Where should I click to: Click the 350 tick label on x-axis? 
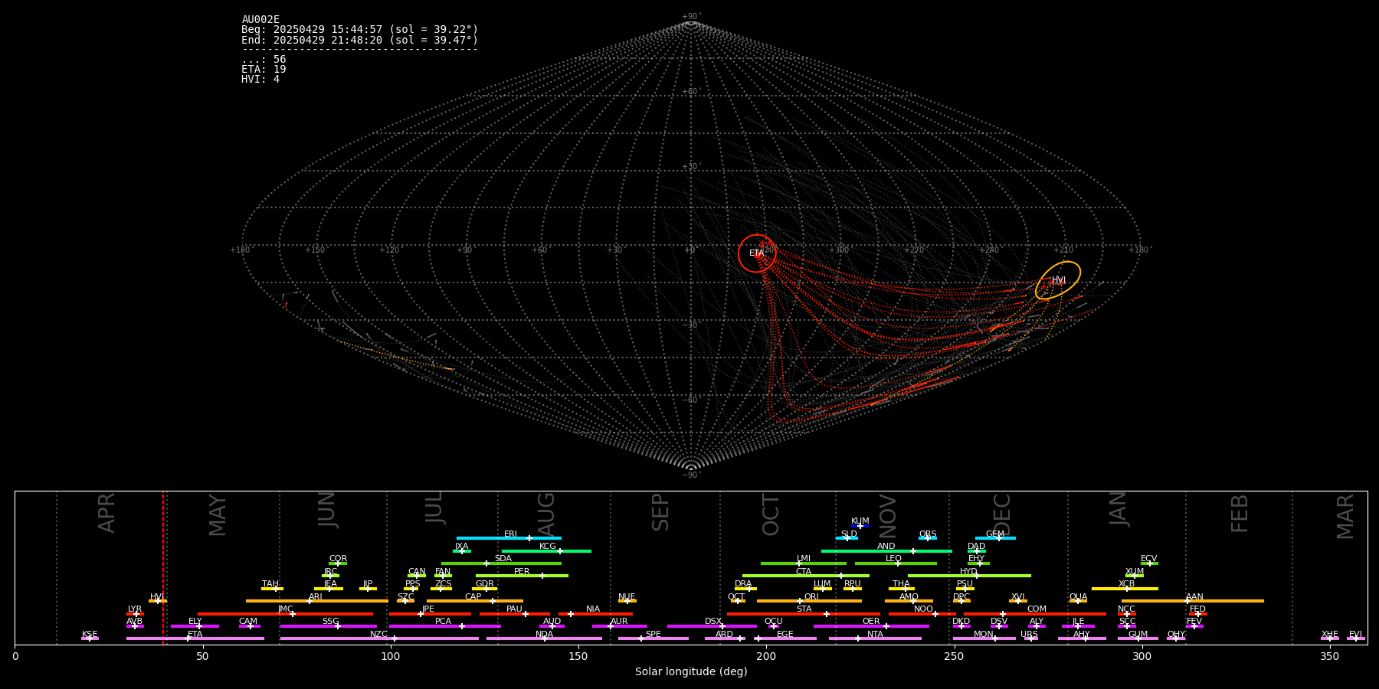[x=1330, y=656]
